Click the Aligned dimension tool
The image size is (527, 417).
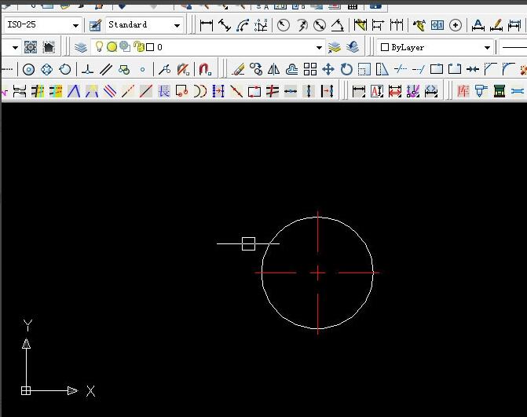[x=225, y=25]
